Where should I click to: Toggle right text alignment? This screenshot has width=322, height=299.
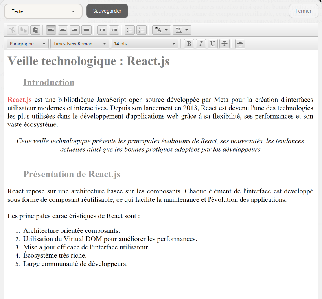(75, 30)
